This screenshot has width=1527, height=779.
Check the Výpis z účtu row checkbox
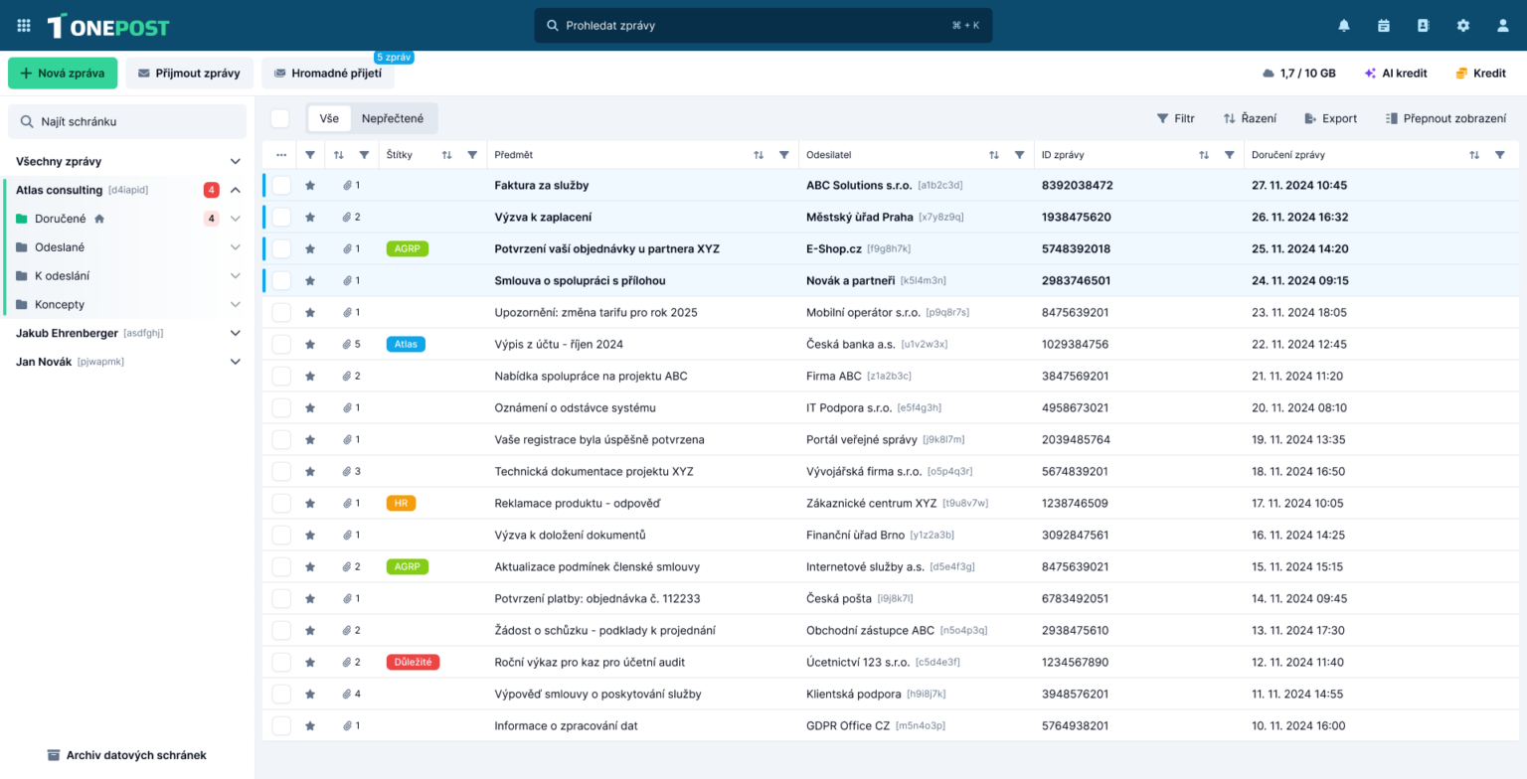click(x=281, y=344)
